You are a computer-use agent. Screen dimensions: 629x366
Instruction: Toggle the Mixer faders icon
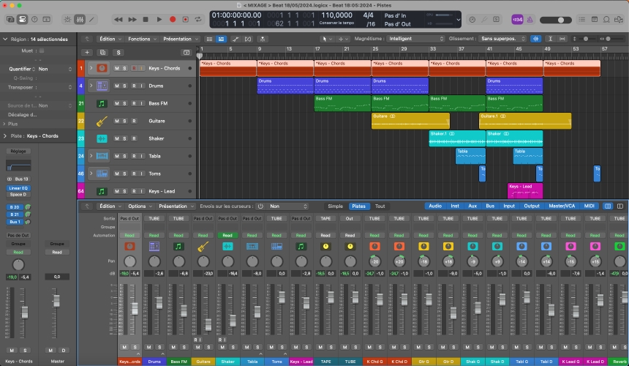[80, 19]
